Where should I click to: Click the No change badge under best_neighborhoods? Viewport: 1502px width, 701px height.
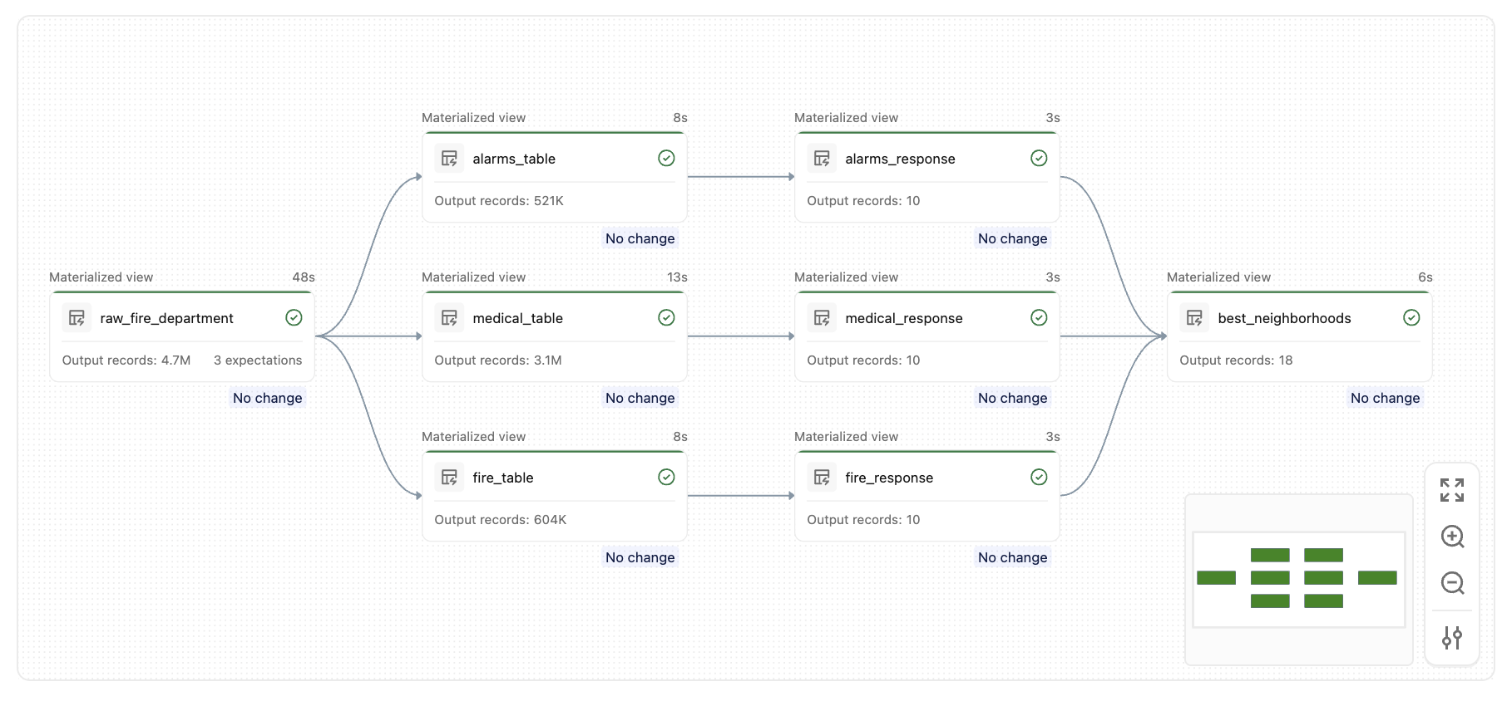(1385, 398)
